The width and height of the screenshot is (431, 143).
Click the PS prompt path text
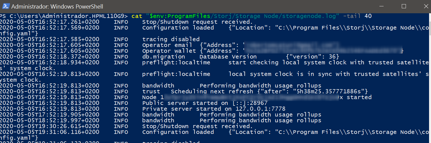coord(64,16)
